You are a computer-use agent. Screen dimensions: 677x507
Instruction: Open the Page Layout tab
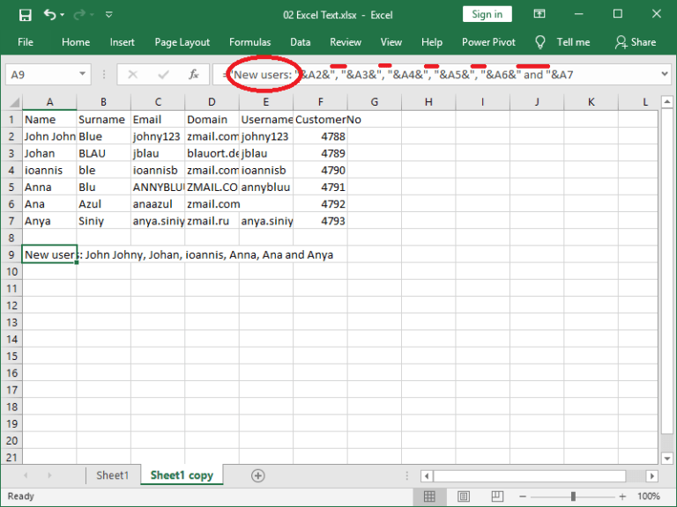point(182,42)
